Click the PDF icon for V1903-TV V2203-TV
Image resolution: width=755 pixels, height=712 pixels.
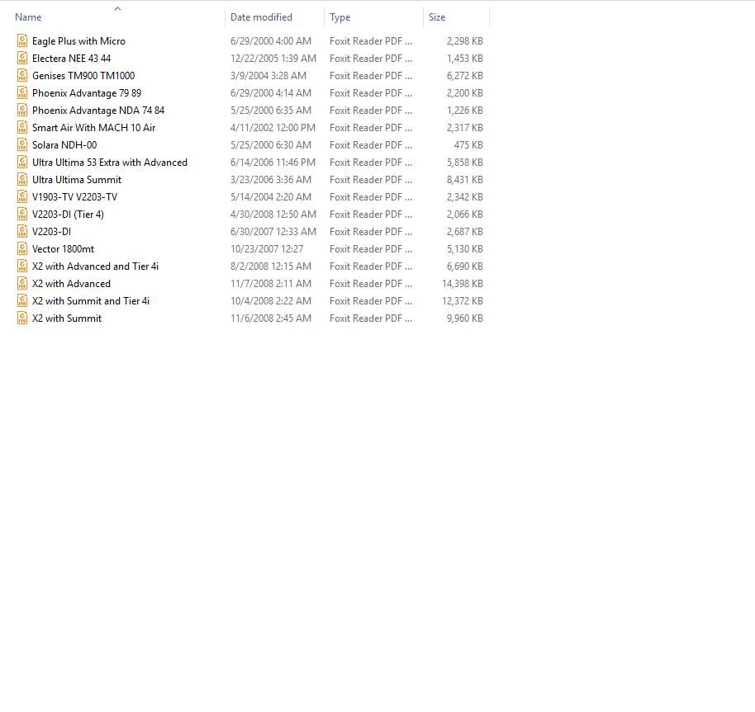click(22, 196)
